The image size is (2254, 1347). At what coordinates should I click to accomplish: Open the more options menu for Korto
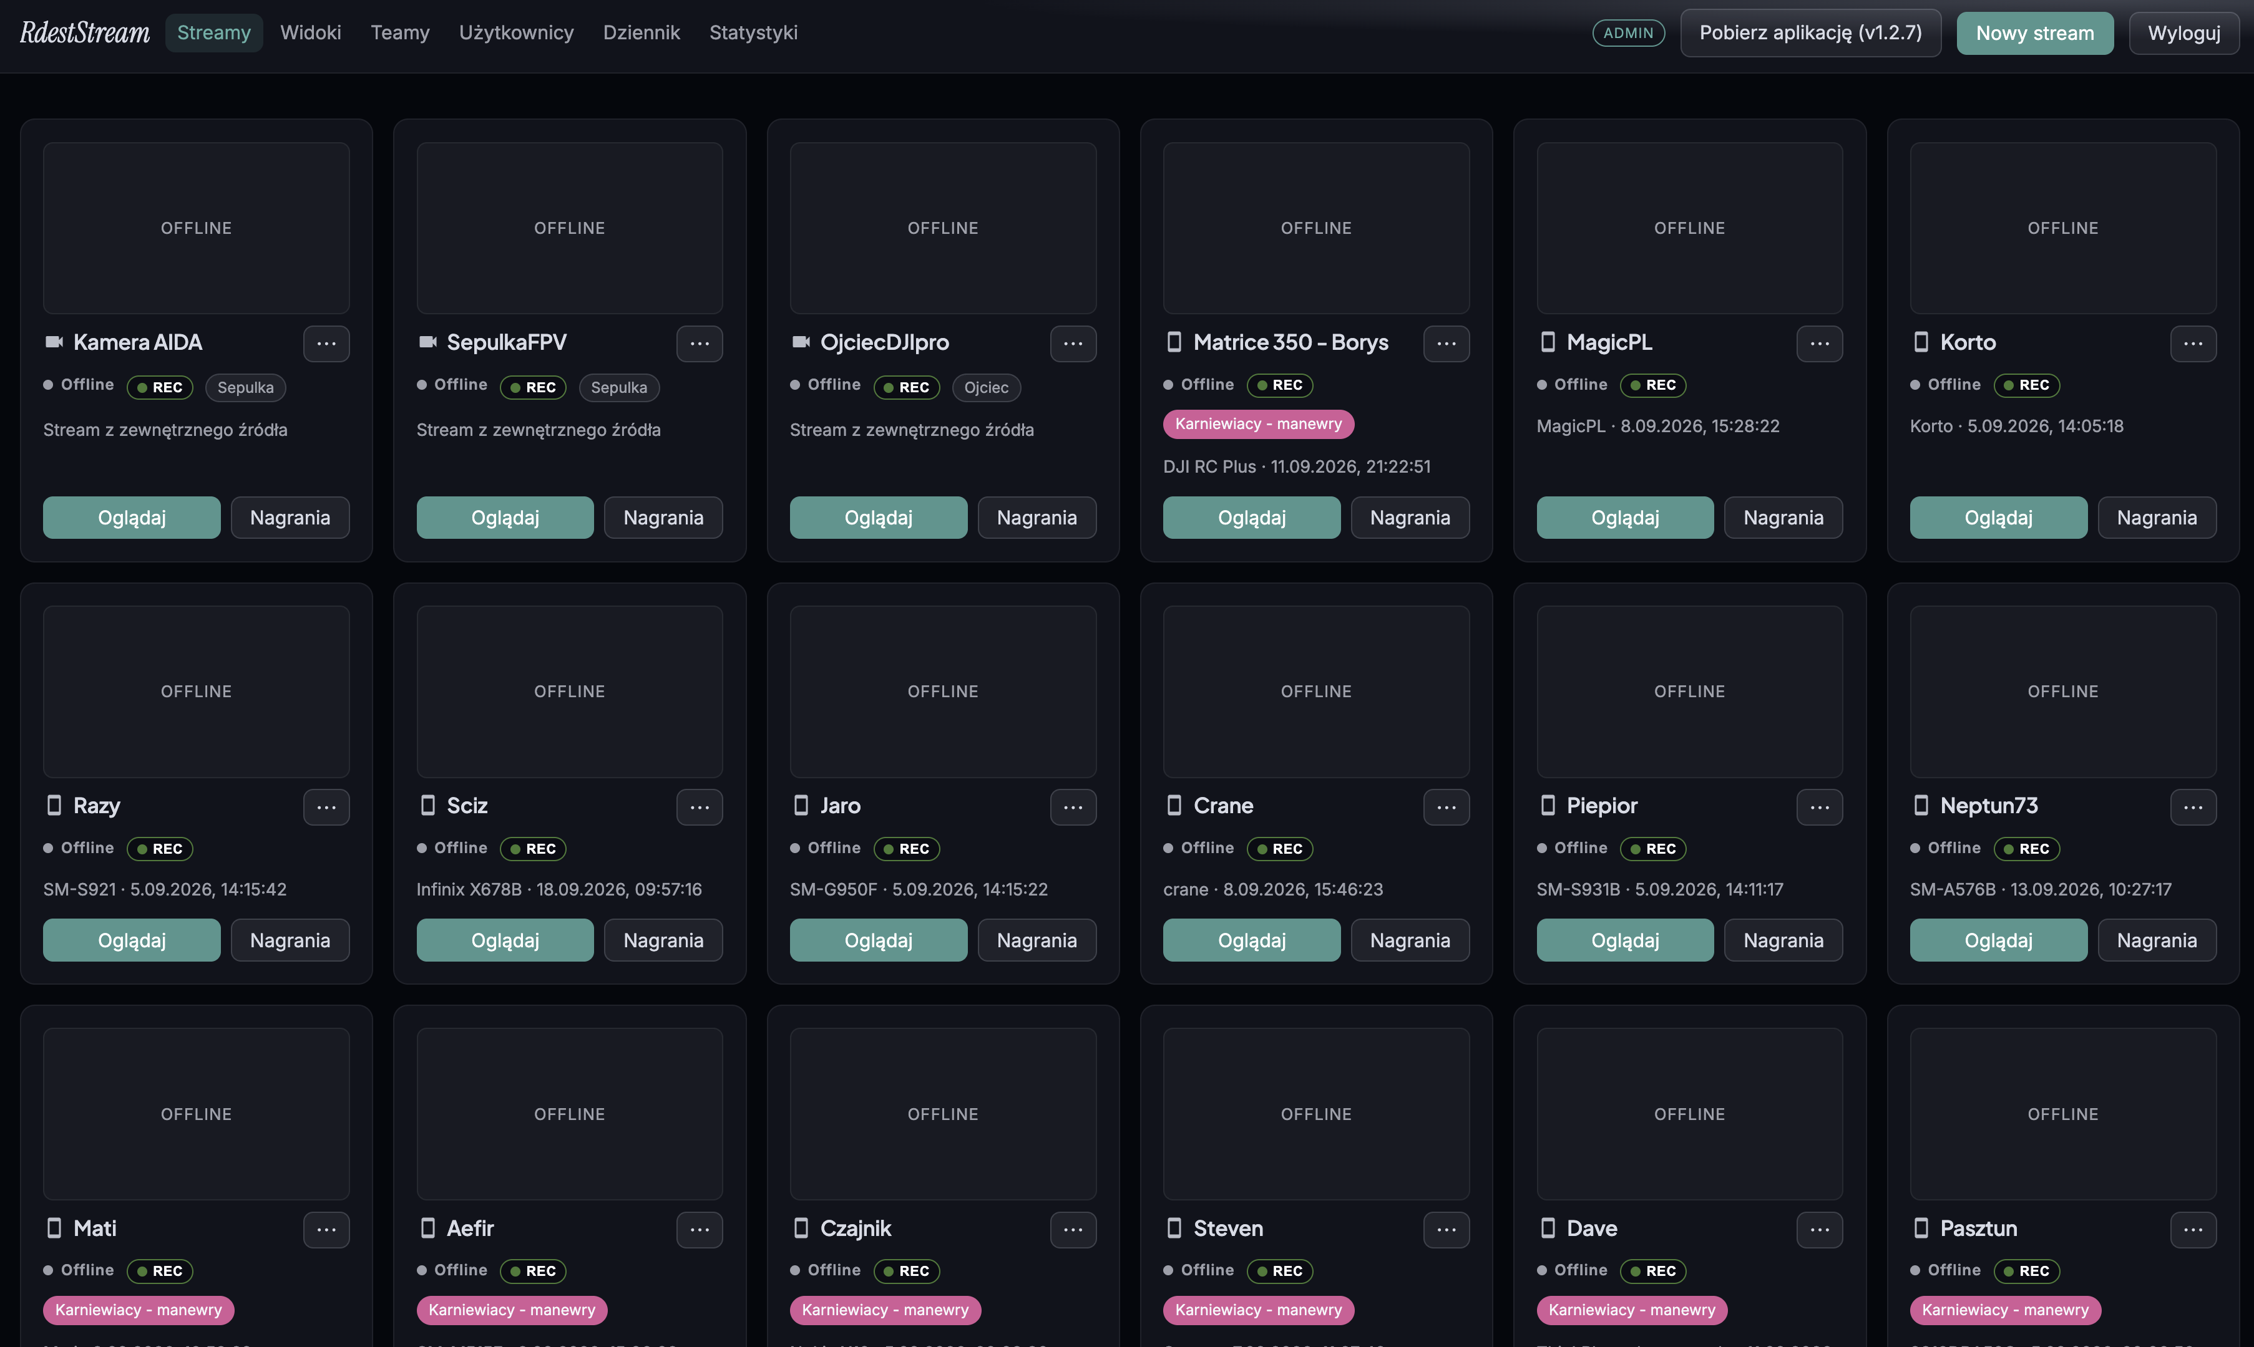(2193, 343)
